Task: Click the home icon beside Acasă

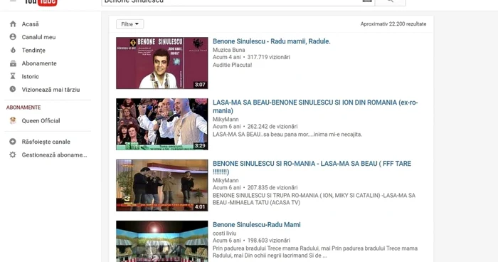Action: [x=13, y=23]
